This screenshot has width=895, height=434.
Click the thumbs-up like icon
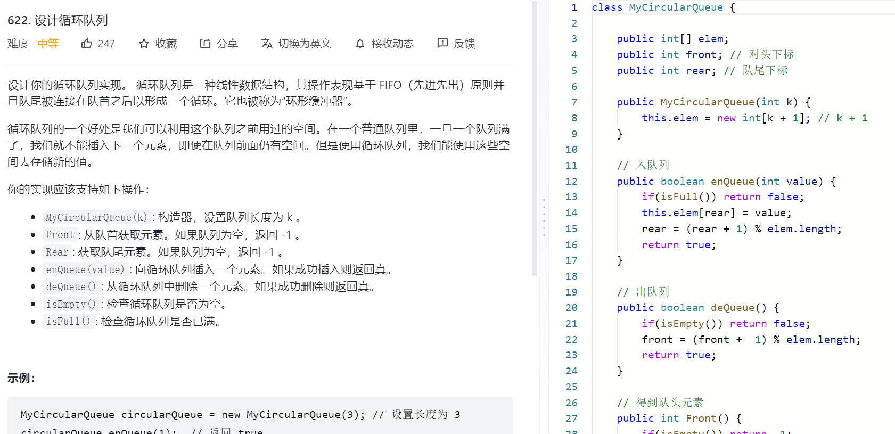87,43
